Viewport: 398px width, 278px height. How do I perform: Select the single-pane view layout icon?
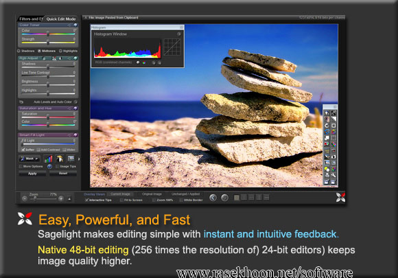[236, 198]
